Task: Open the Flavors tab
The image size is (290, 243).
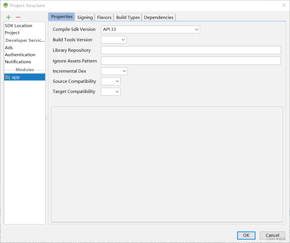Action: pos(104,17)
